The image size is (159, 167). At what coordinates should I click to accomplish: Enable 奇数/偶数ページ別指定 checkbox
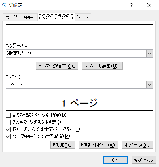(8, 115)
